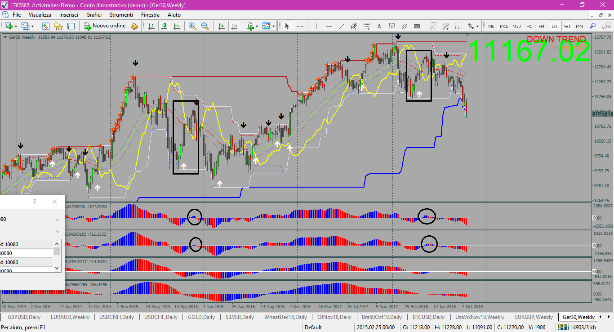Click the dialog help question mark

coord(35,202)
